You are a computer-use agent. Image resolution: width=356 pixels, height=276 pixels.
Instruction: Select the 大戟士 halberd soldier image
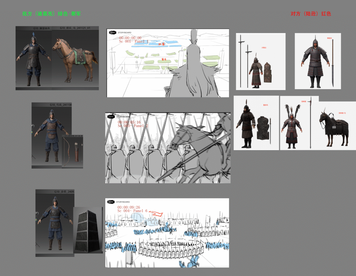[x=256, y=71]
